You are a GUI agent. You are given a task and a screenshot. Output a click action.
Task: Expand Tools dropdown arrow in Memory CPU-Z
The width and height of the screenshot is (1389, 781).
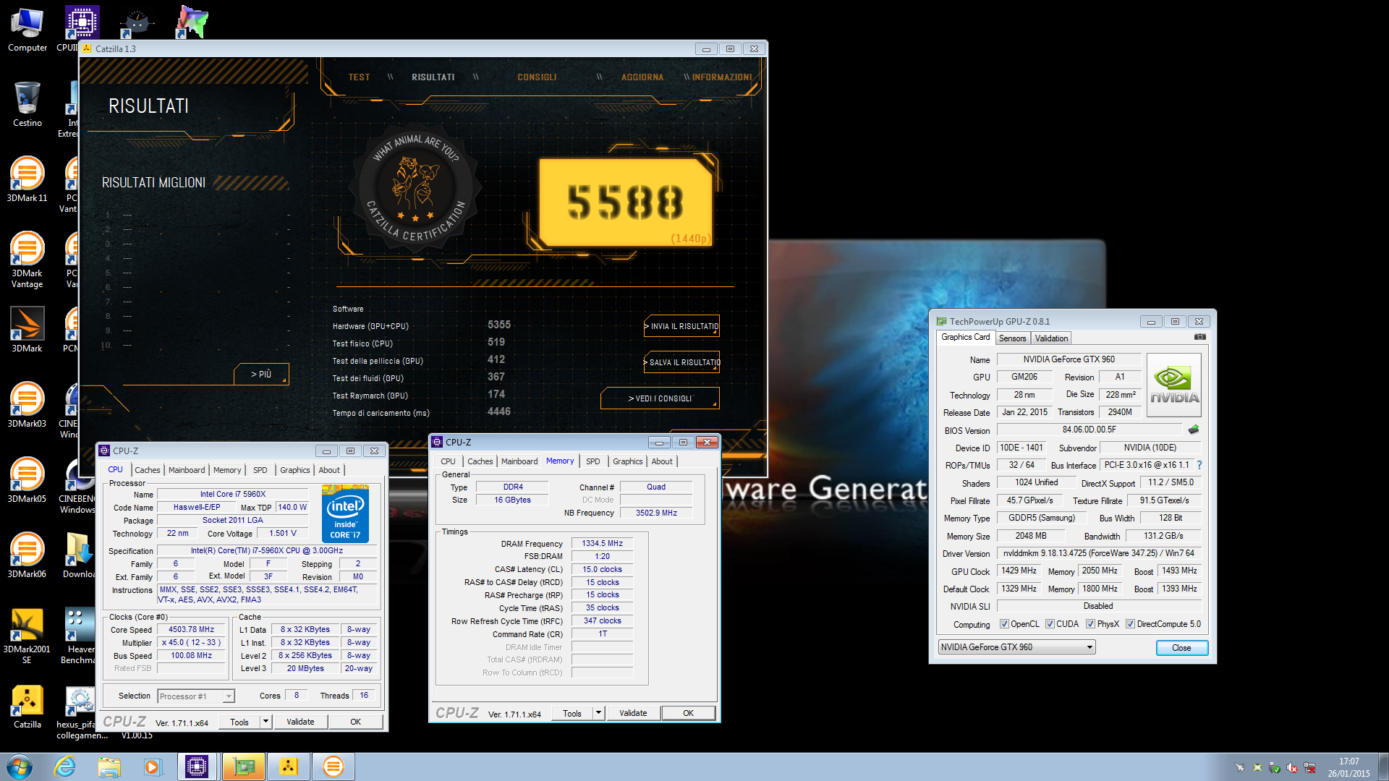click(598, 713)
